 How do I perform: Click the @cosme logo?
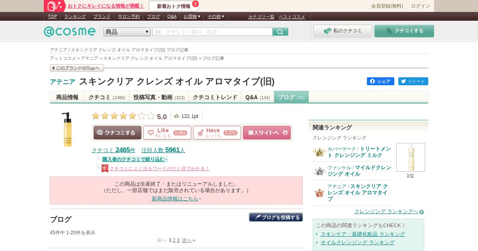point(70,31)
